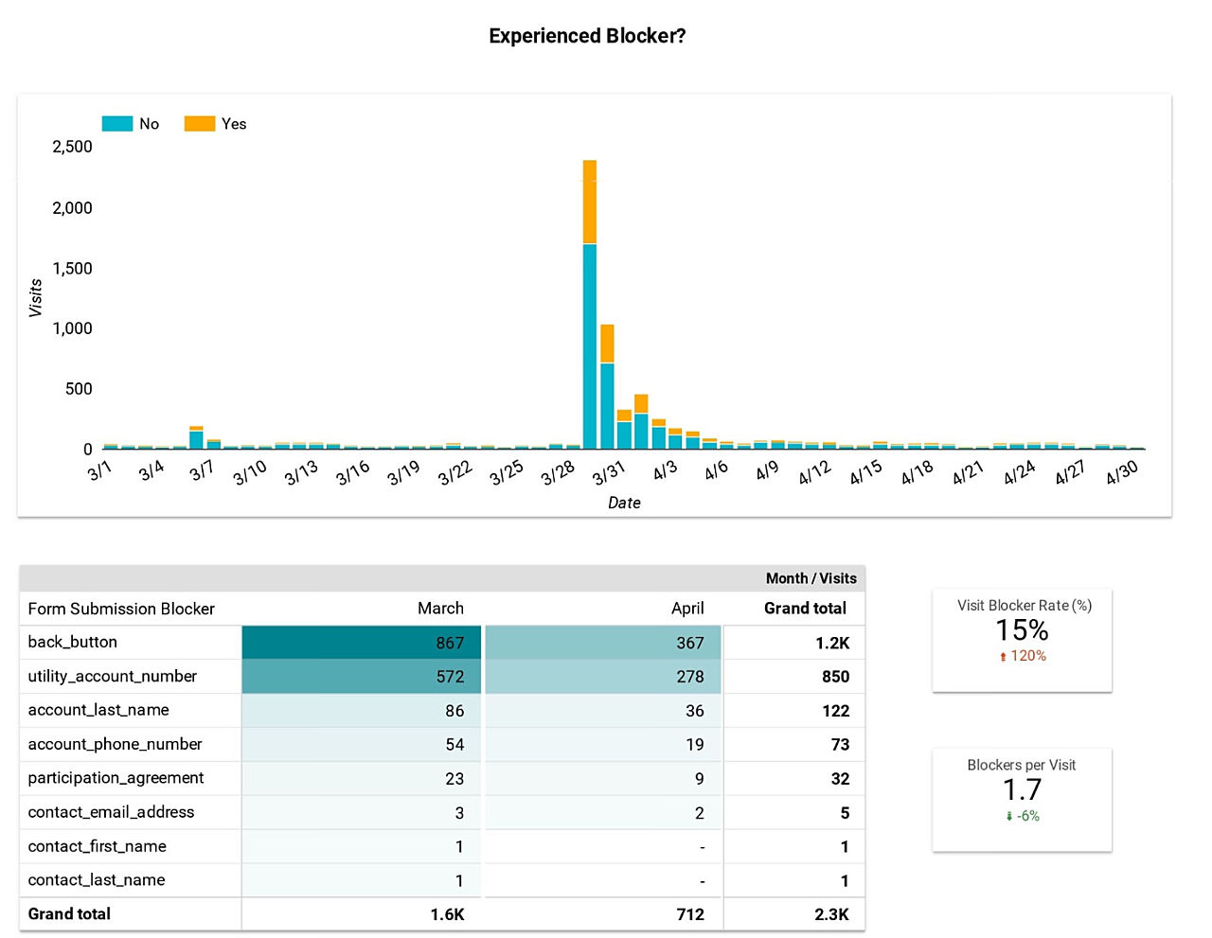1212x938 pixels.
Task: Toggle the 'Yes' series legend label
Action: 234,124
